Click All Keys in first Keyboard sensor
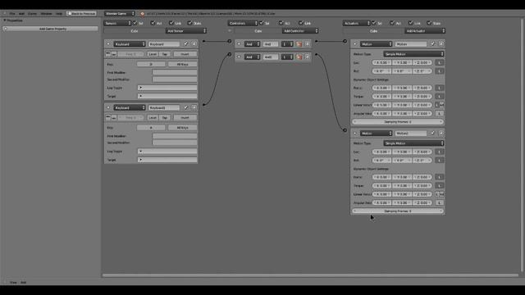 182,64
